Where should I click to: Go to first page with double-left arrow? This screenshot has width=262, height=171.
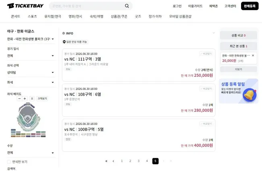[106, 161]
